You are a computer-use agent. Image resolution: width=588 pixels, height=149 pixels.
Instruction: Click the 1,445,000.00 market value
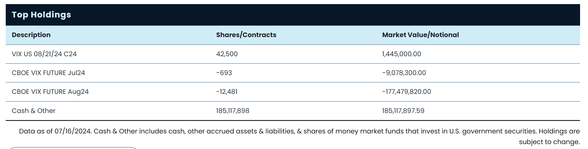401,54
